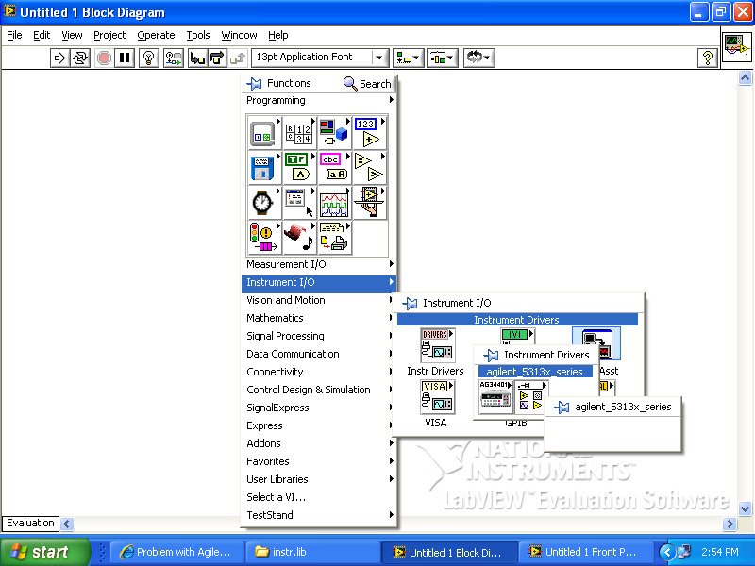
Task: Click the Step Over button
Action: 218,58
